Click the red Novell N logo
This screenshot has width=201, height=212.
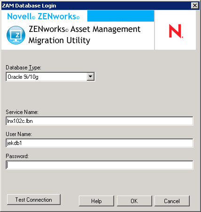[176, 31]
